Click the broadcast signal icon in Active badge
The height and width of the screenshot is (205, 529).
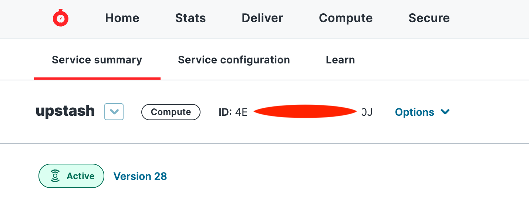point(55,176)
